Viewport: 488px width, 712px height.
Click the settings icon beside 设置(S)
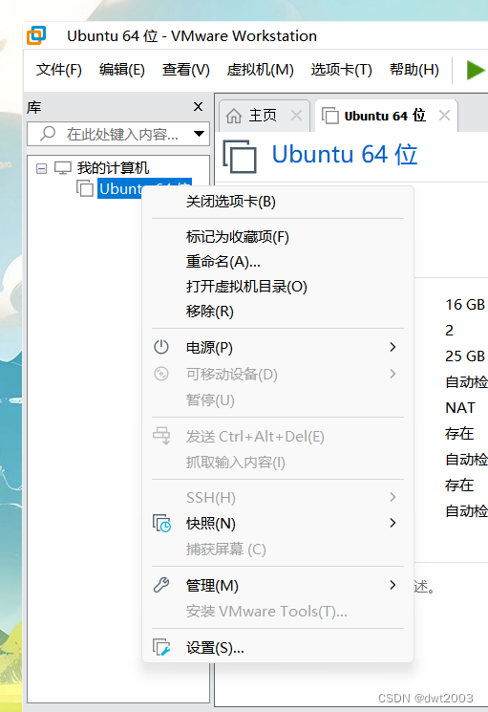[161, 647]
